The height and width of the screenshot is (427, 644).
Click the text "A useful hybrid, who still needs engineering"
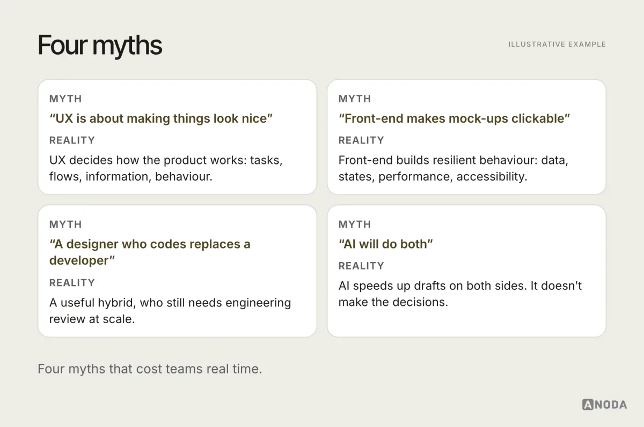coord(170,303)
